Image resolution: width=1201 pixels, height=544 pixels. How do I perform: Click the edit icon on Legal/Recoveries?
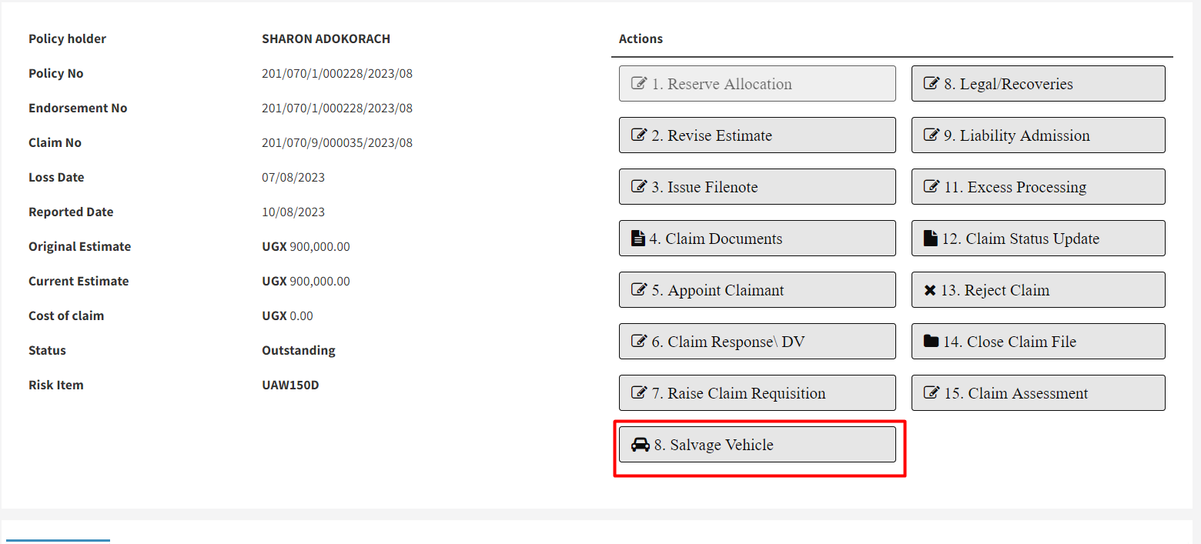coord(932,84)
